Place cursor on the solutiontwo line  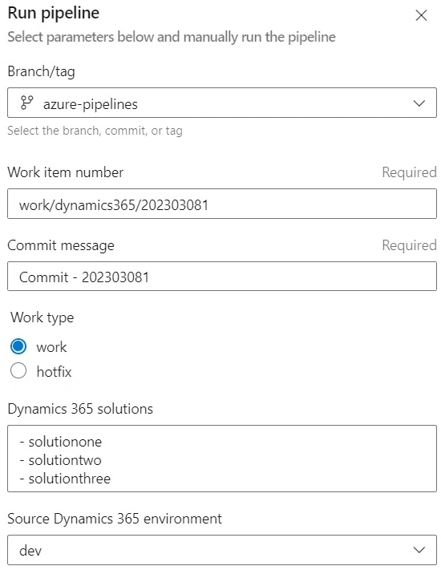(x=60, y=460)
